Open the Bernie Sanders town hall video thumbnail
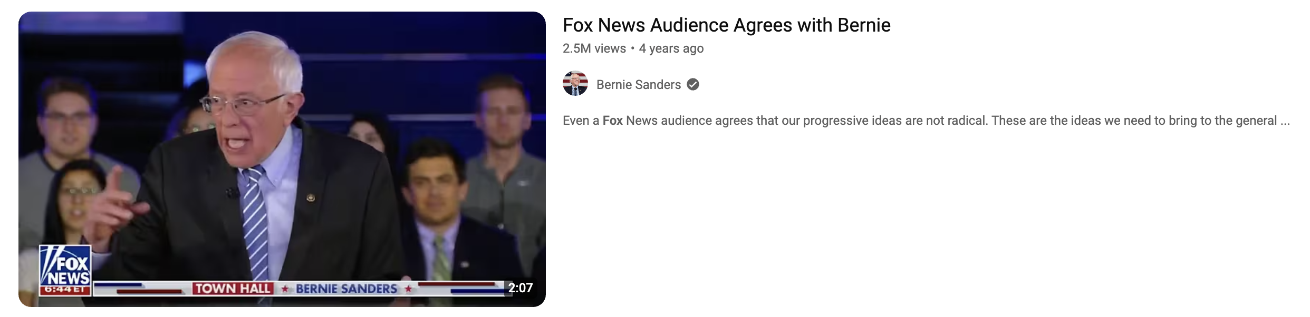Viewport: 1310px width, 317px height. [282, 159]
